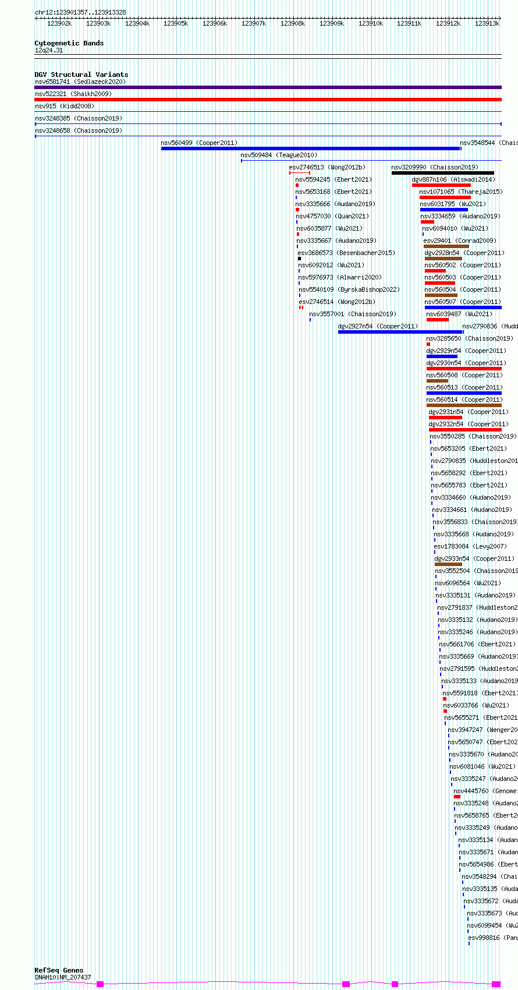Click the nsv522321 (Shaikh2009) variant label
Image resolution: width=518 pixels, height=990 pixels.
73,94
